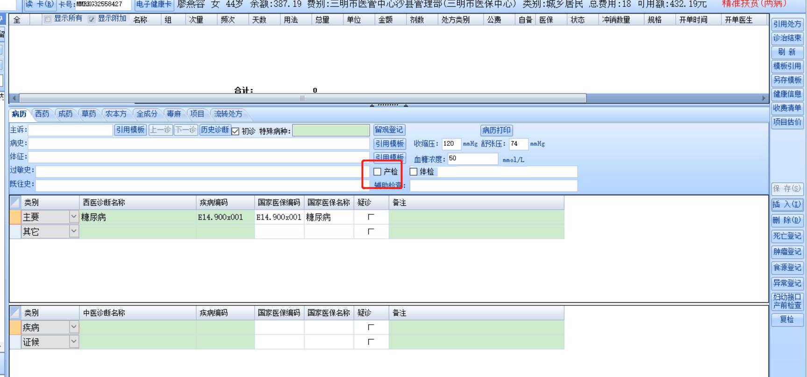
Task: Click the left arrow of the prescription list scrollbar
Action: pyautogui.click(x=14, y=98)
